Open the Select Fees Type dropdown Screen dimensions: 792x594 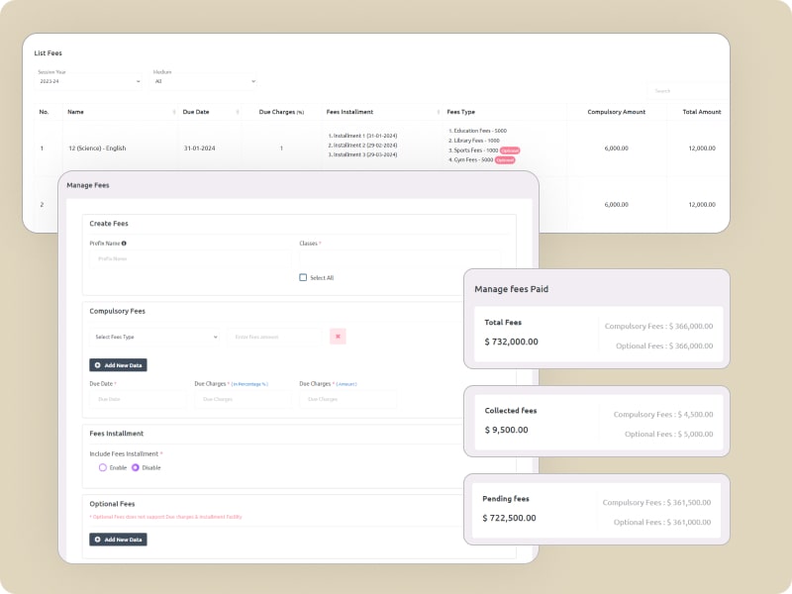(155, 337)
